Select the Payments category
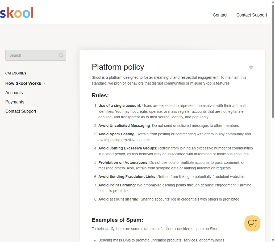Image resolution: width=275 pixels, height=242 pixels. click(15, 102)
